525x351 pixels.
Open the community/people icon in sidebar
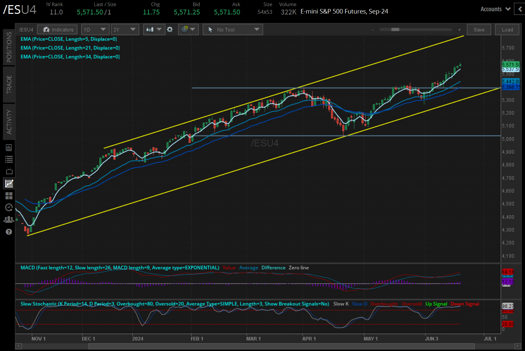(x=9, y=219)
